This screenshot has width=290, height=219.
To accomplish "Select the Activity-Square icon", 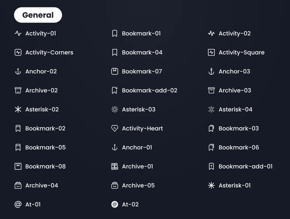I will point(211,52).
